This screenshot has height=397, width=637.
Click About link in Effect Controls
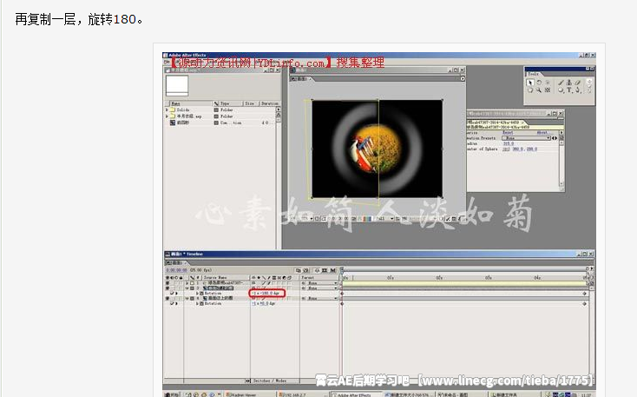pyautogui.click(x=543, y=133)
